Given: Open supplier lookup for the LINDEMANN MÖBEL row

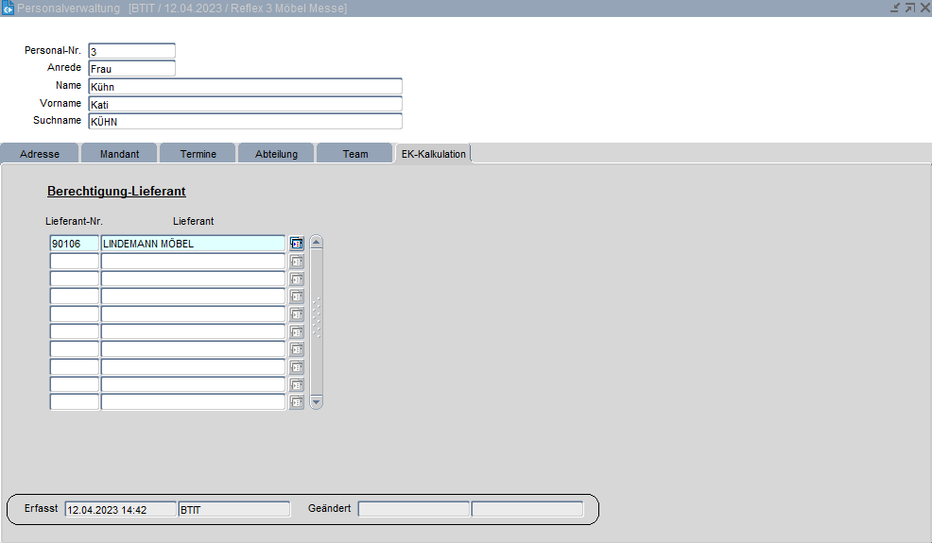Looking at the screenshot, I should [297, 244].
